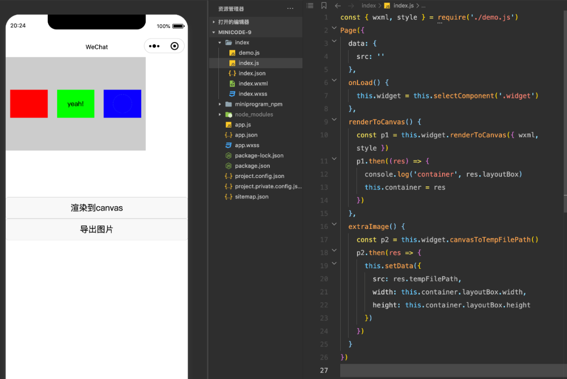
Task: Click the red box in the simulator
Action: 29,104
